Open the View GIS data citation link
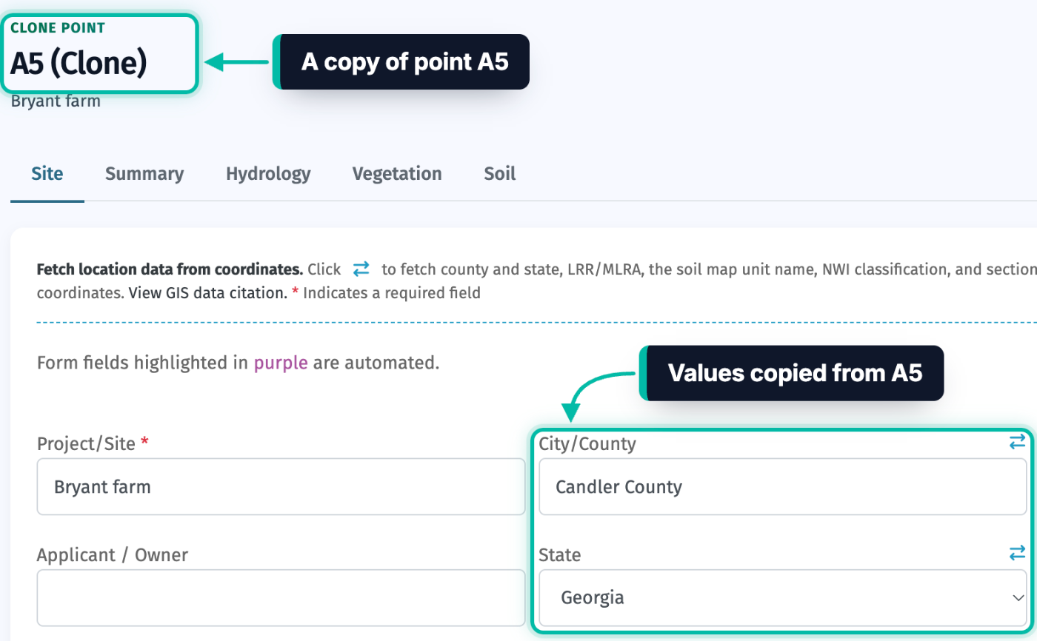 (207, 293)
